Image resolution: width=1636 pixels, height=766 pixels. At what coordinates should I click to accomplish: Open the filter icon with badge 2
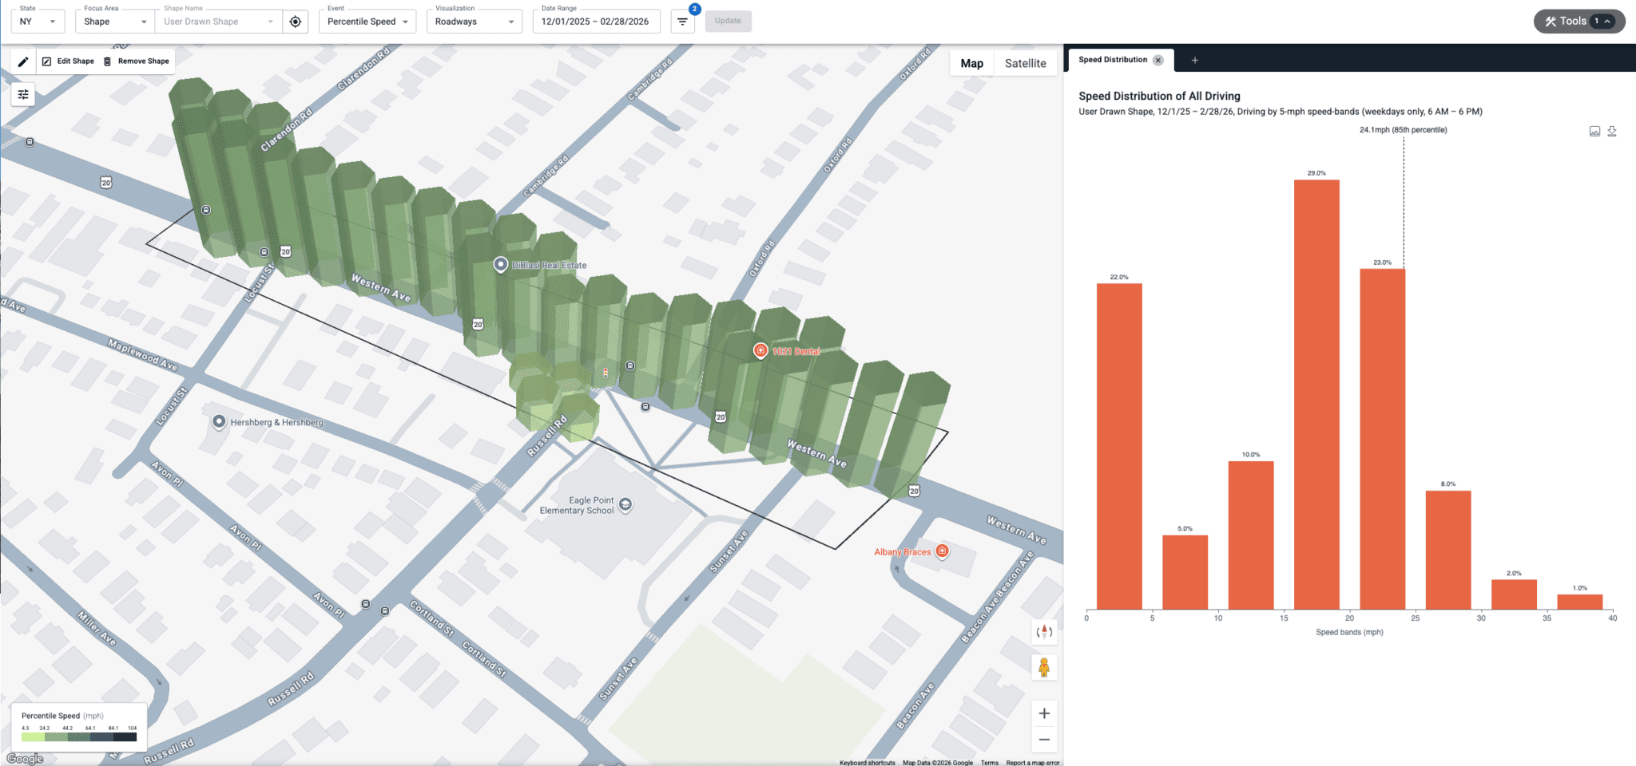point(682,22)
